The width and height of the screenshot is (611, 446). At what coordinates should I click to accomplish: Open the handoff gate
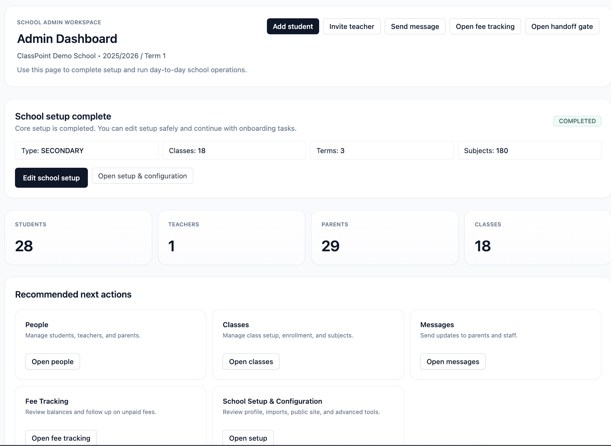pos(562,26)
